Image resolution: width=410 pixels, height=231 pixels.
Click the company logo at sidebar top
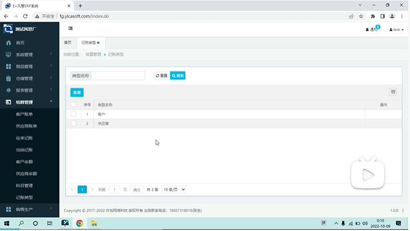pyautogui.click(x=8, y=29)
